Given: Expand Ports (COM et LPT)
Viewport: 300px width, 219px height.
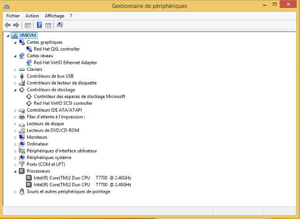Looking at the screenshot, I should tap(15, 165).
